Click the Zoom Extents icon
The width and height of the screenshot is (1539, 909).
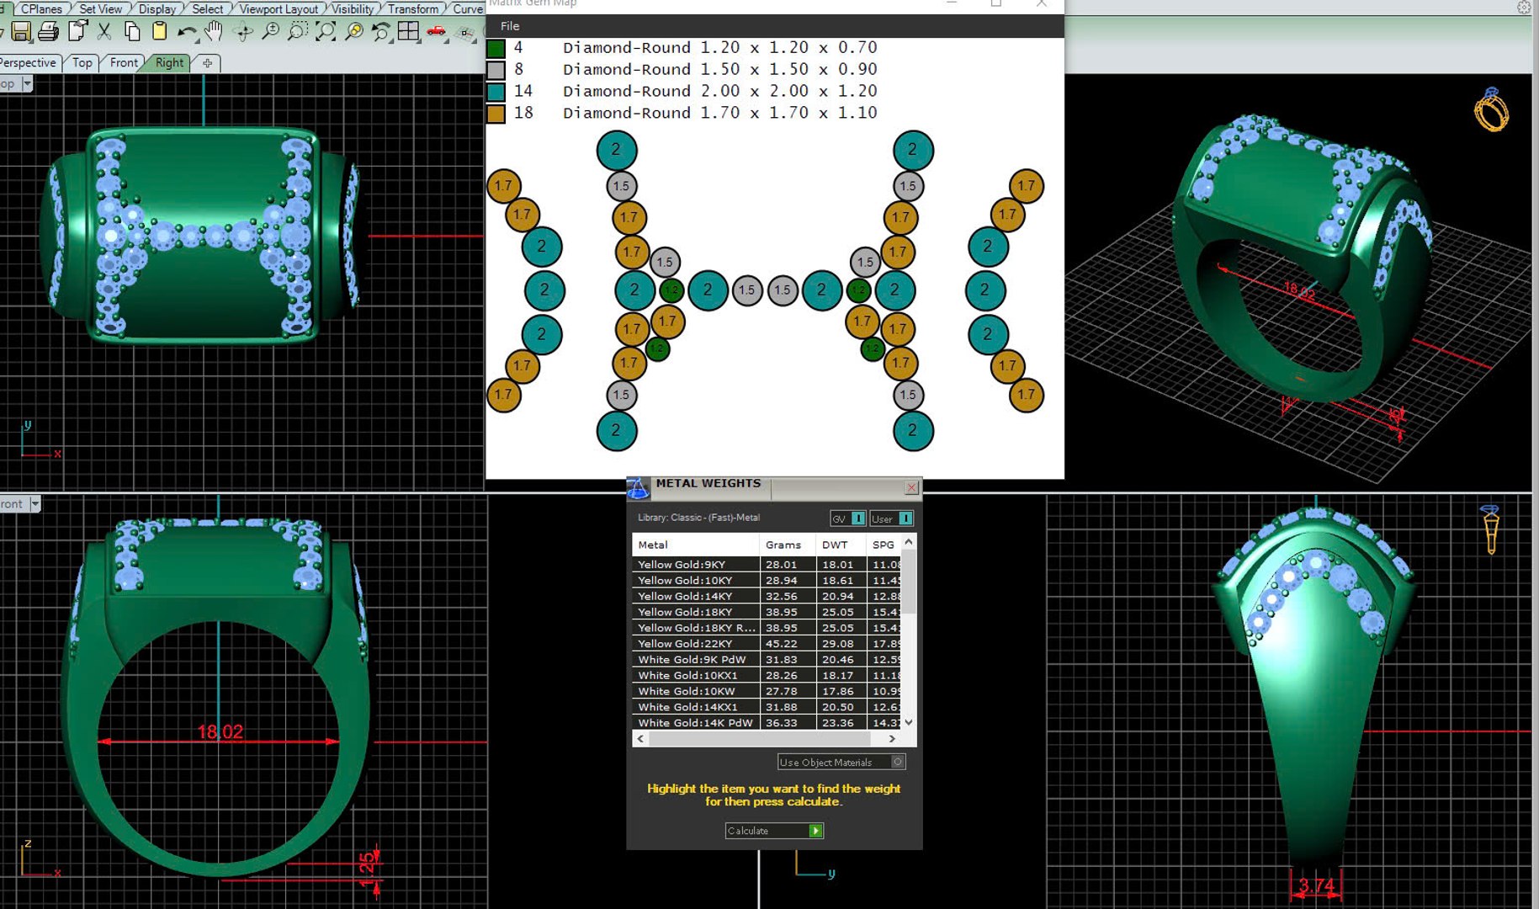click(326, 32)
